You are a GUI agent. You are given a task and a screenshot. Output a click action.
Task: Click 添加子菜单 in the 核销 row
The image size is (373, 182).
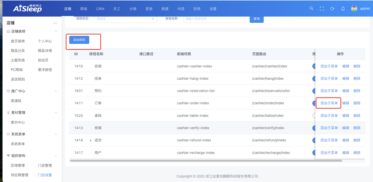tap(329, 128)
